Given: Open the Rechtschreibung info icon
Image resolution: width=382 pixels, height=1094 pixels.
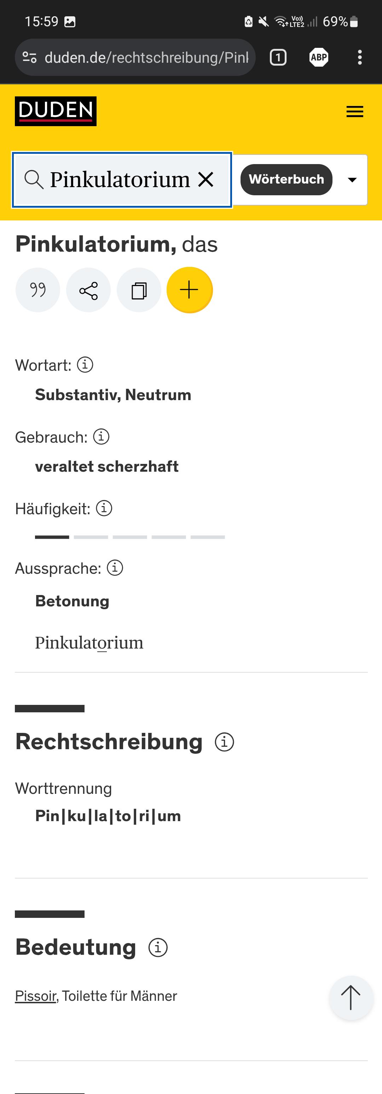Looking at the screenshot, I should pos(224,742).
